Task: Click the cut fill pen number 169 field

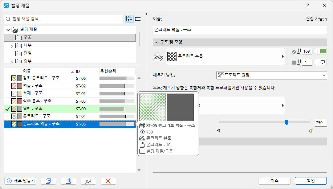Action: (x=307, y=52)
